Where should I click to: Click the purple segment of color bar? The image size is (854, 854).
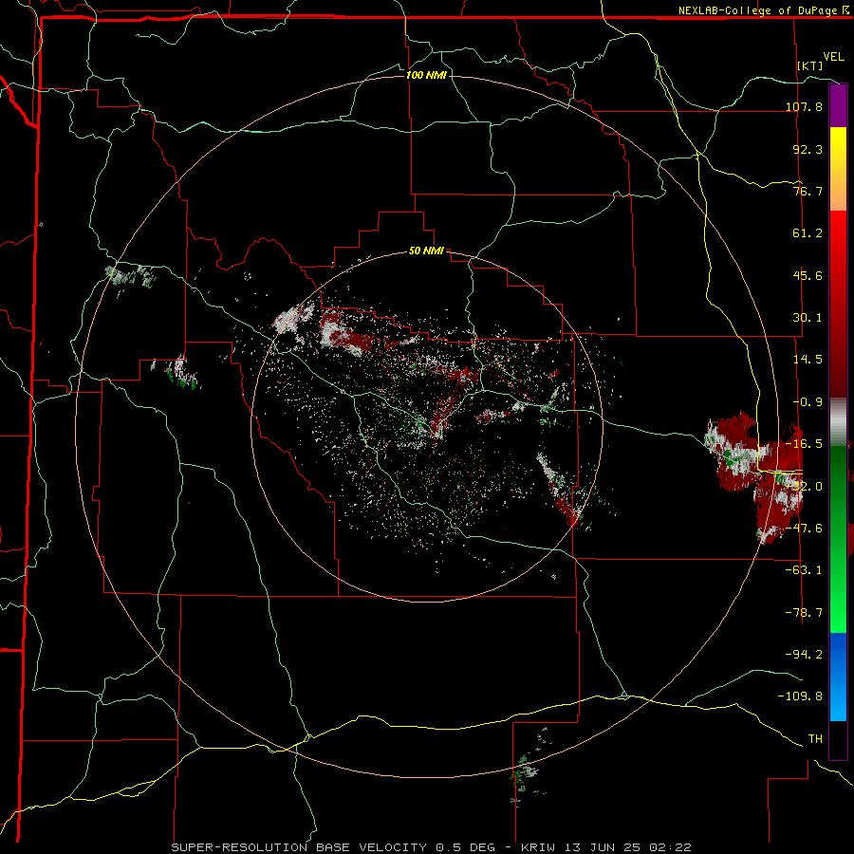pyautogui.click(x=838, y=105)
